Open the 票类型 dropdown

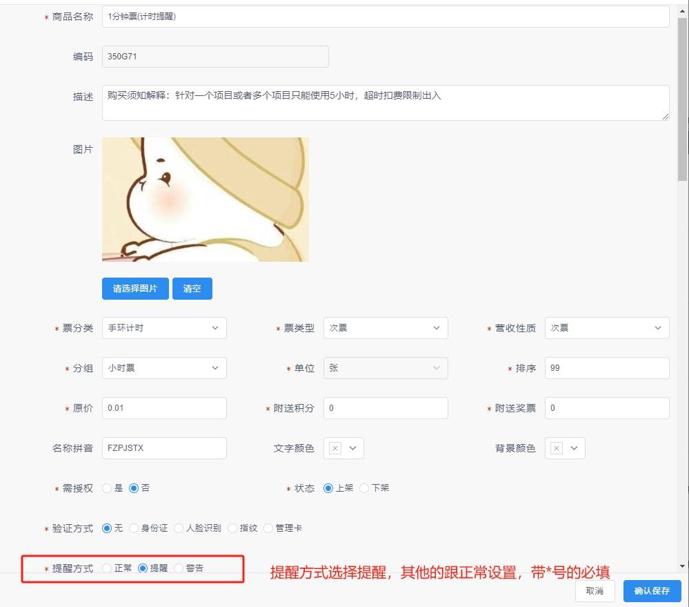386,328
